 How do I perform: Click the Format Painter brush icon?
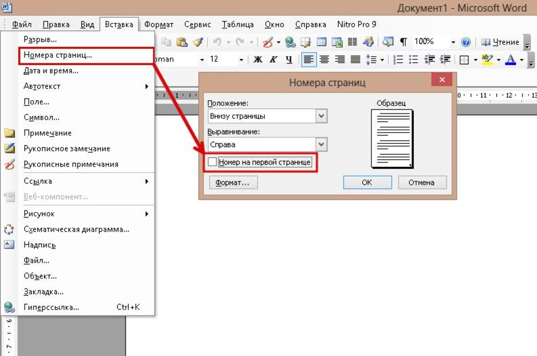(x=197, y=42)
